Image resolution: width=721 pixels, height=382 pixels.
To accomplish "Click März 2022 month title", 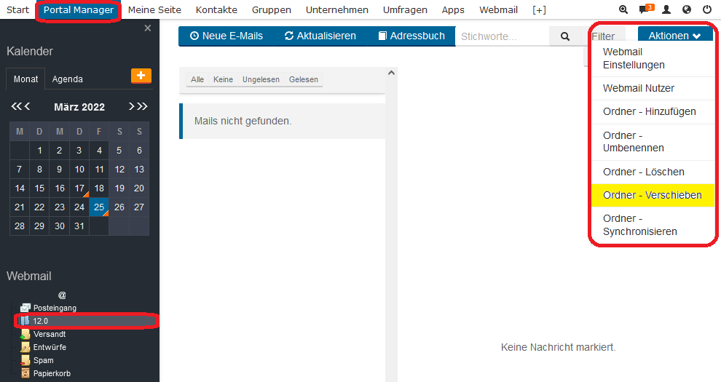I will point(79,107).
